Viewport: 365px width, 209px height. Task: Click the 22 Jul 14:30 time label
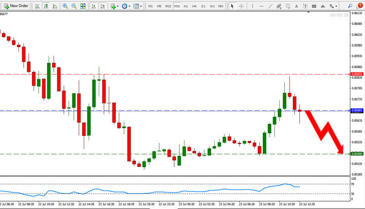86,204
